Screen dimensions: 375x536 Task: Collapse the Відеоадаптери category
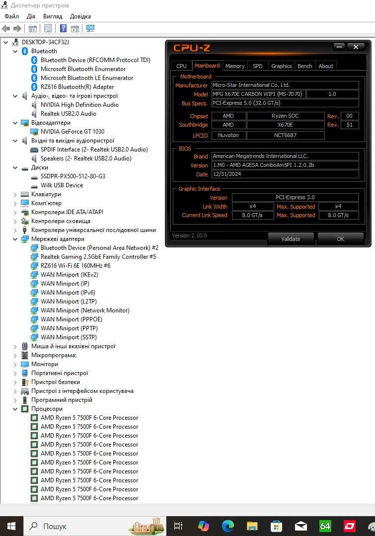[x=15, y=123]
